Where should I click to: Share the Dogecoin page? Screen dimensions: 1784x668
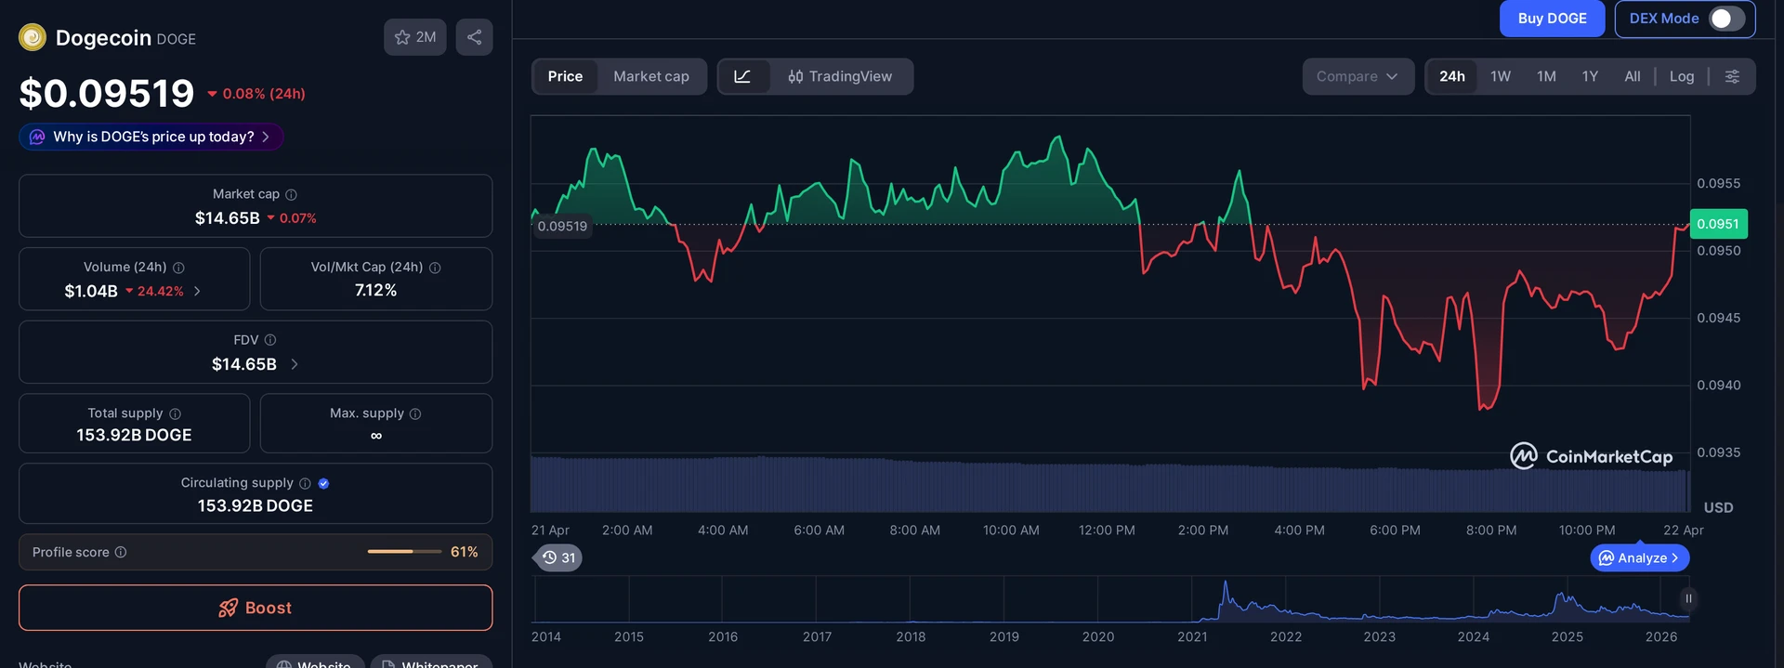474,37
